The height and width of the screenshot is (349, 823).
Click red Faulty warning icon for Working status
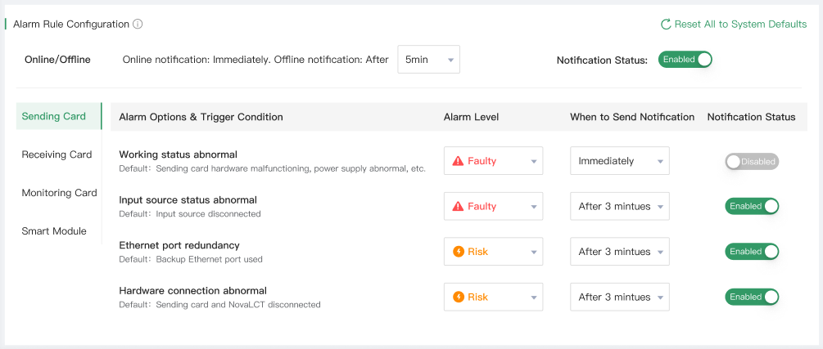458,161
